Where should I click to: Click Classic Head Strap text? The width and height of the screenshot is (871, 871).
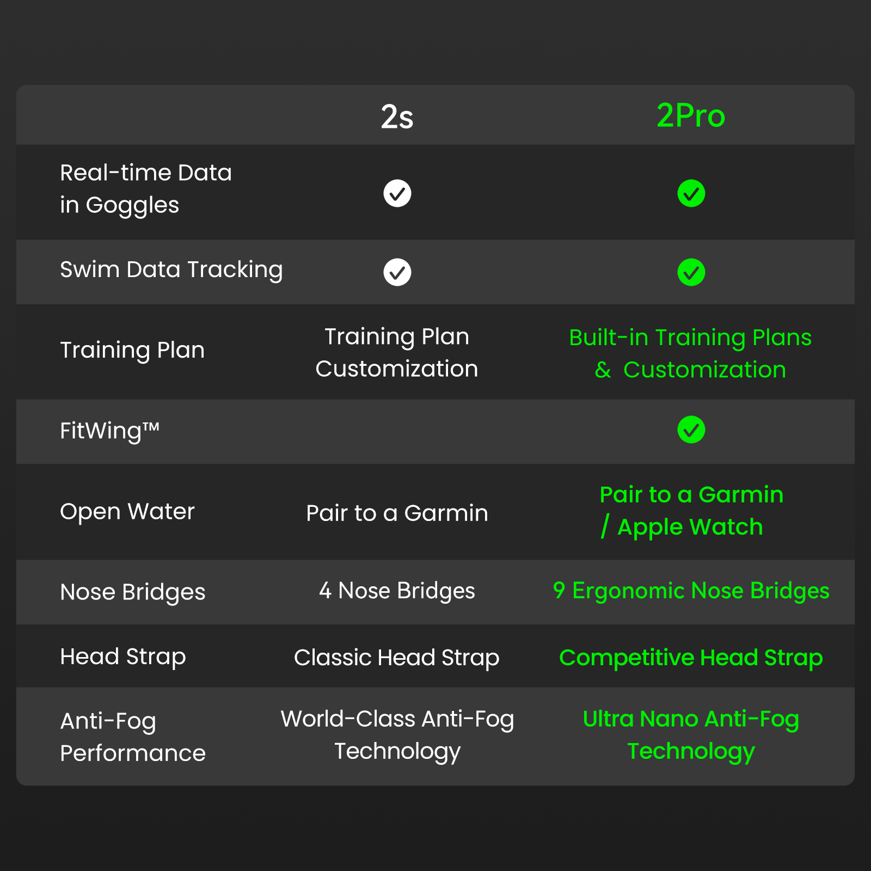click(x=397, y=658)
